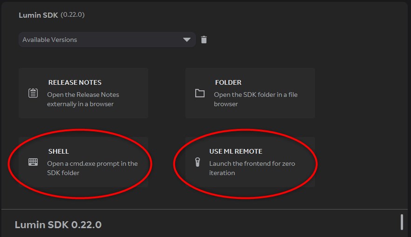Click the ML Remote controller icon
This screenshot has width=411, height=237.
pyautogui.click(x=198, y=162)
